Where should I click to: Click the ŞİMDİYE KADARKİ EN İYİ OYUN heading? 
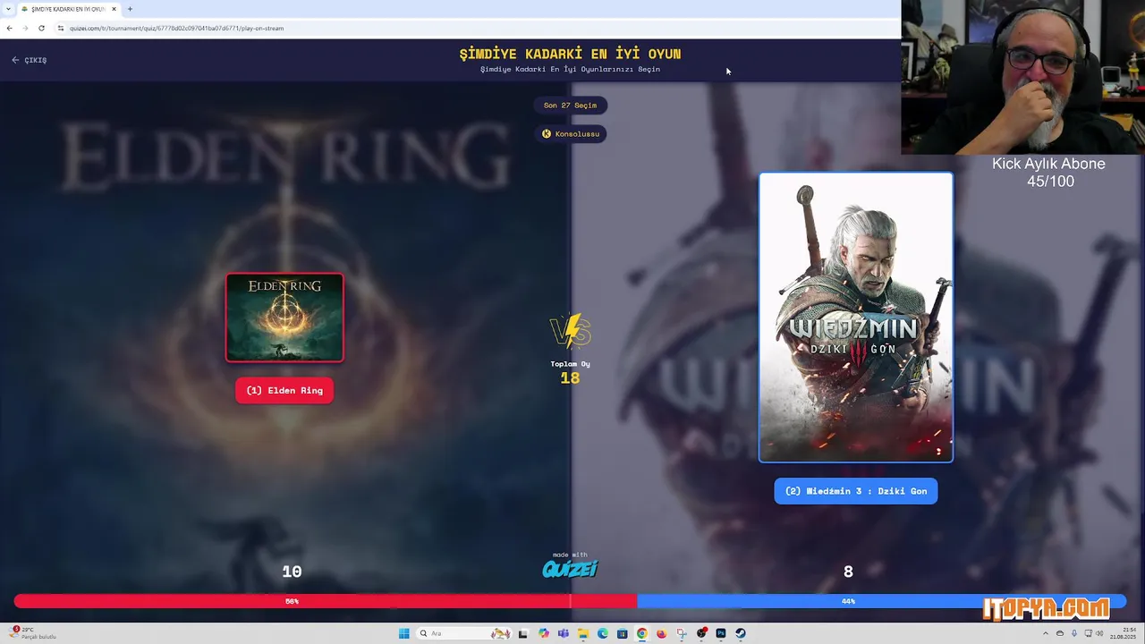click(x=570, y=55)
